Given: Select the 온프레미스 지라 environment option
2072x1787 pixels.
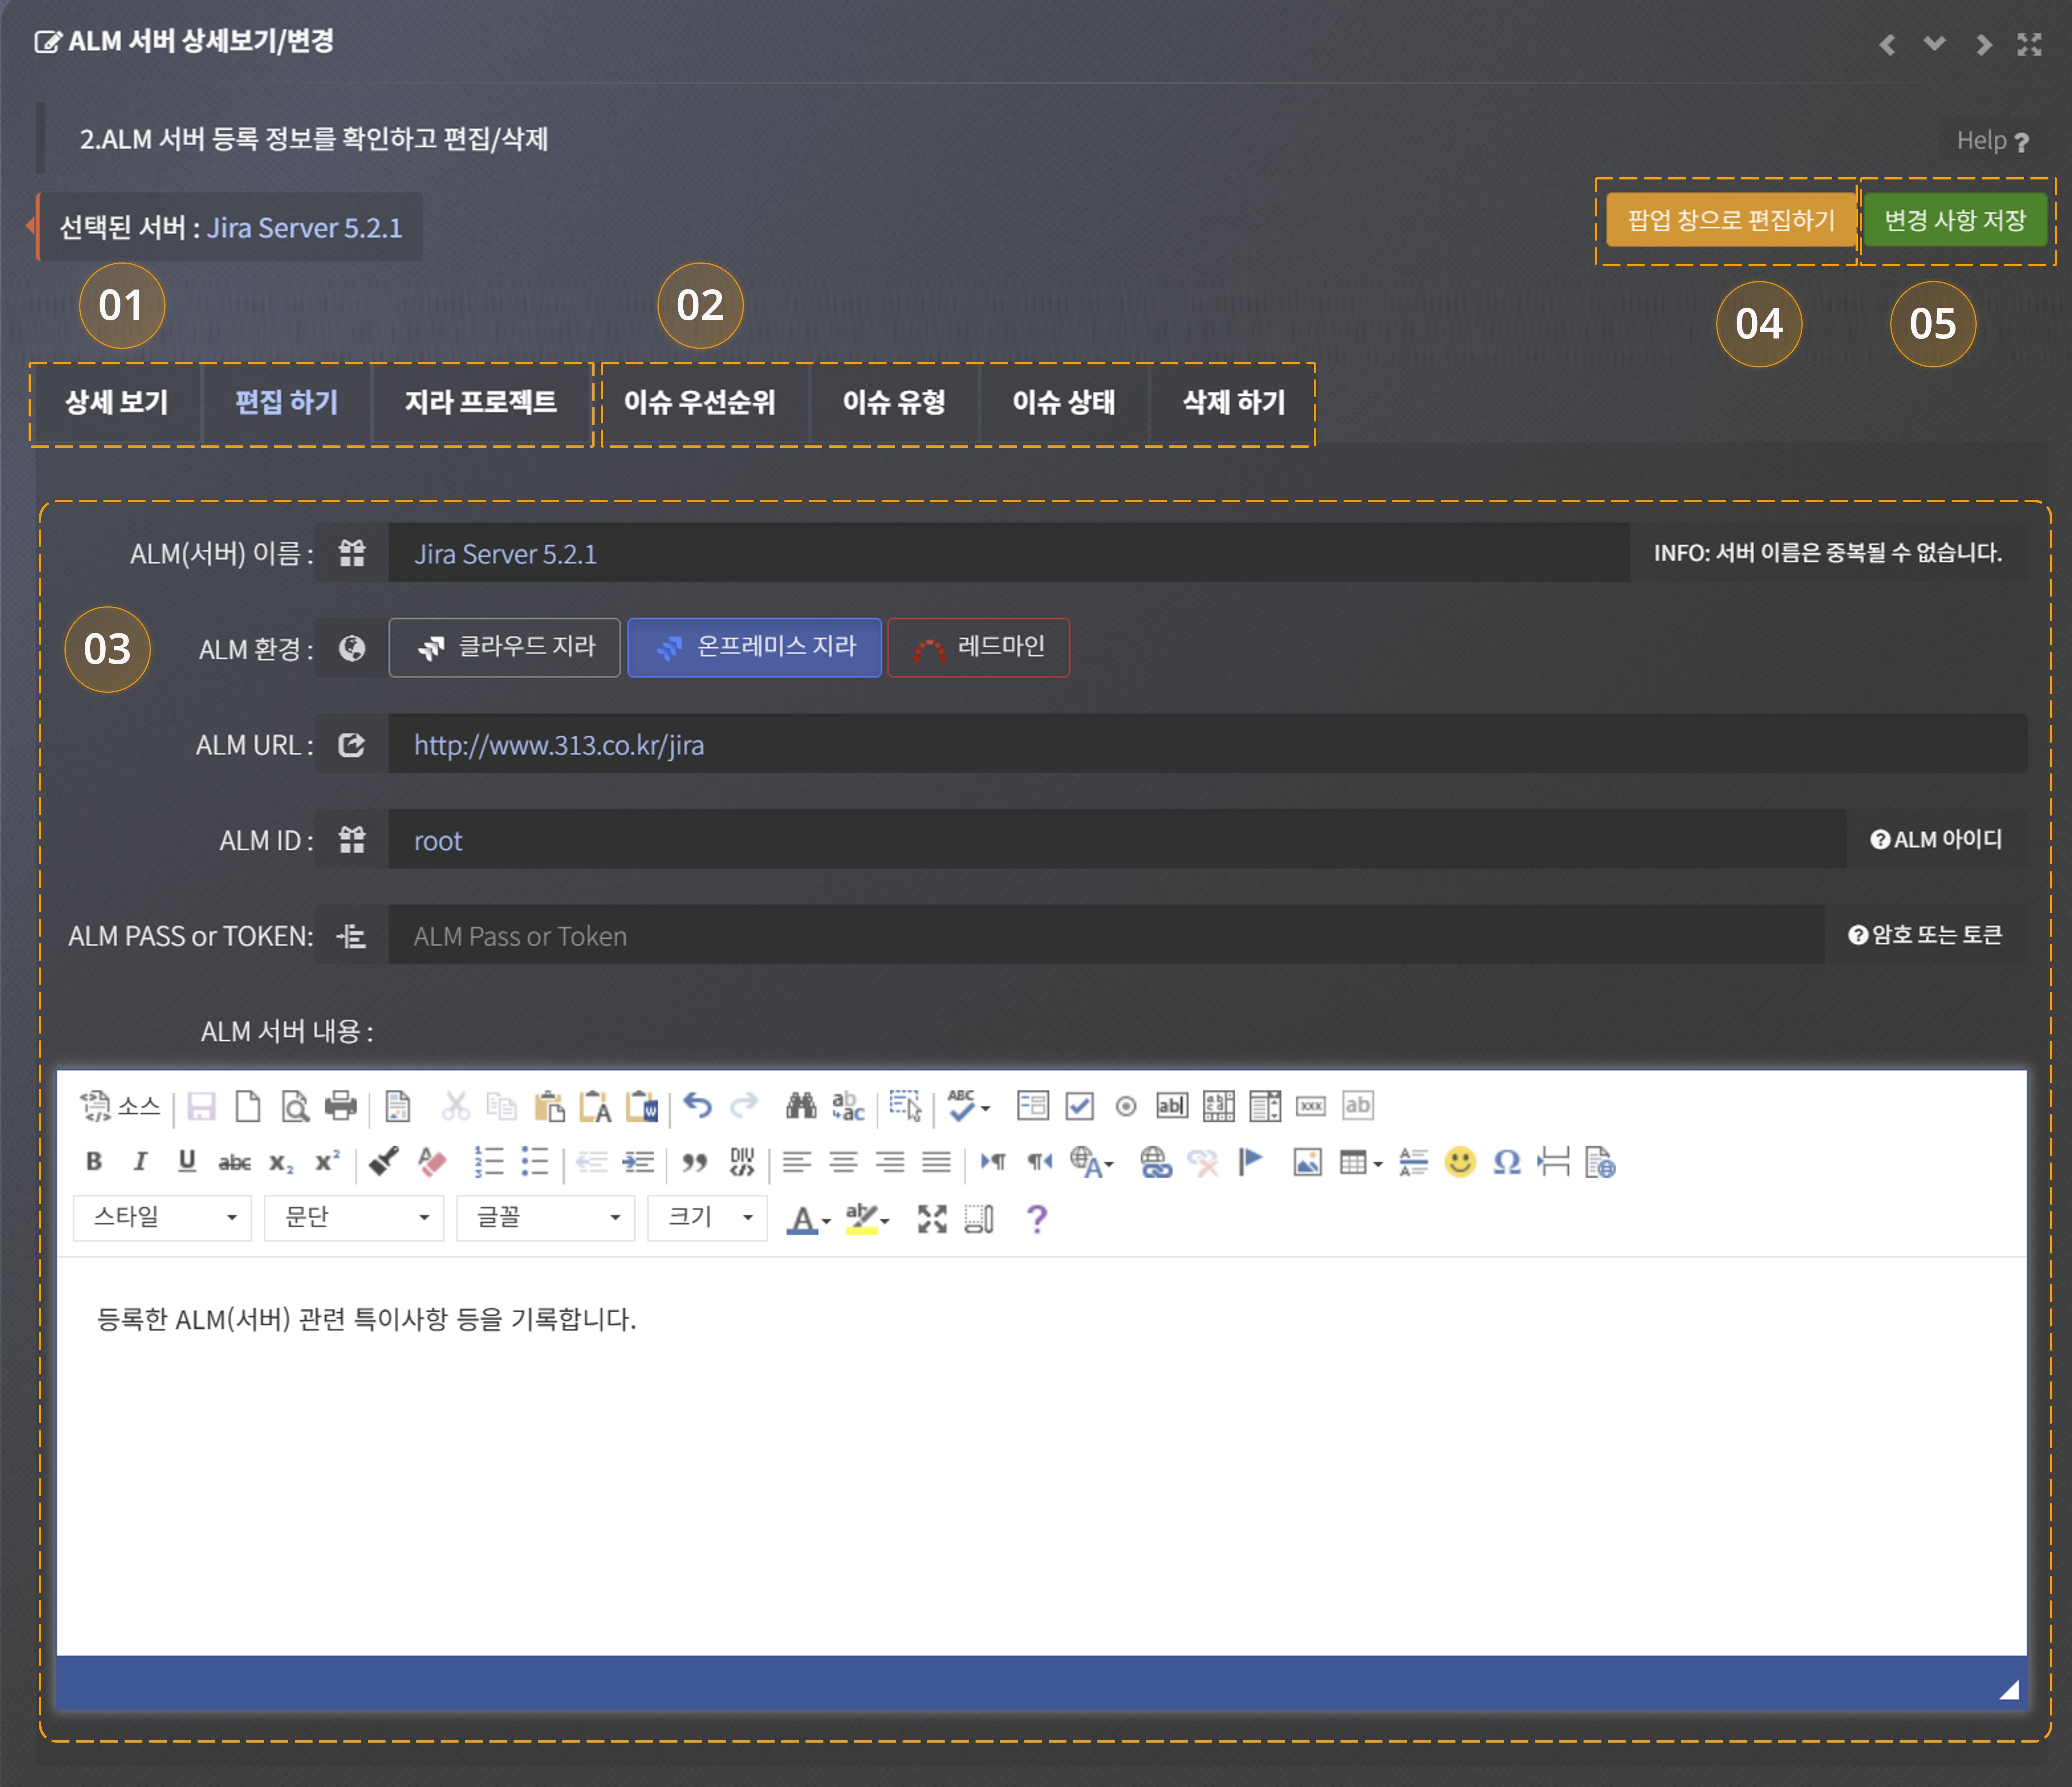Looking at the screenshot, I should coord(755,647).
